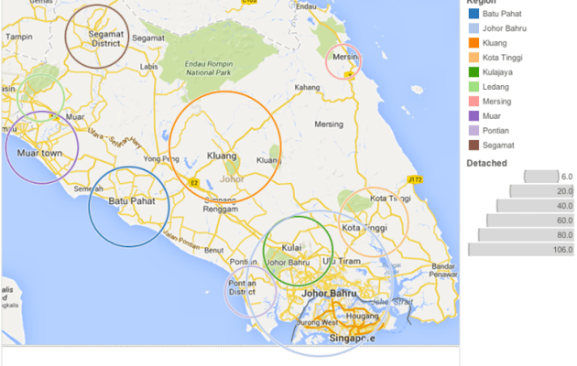Screen dimensions: 577x366
Task: Select the Pontian lavender legend swatch
Action: pyautogui.click(x=474, y=131)
